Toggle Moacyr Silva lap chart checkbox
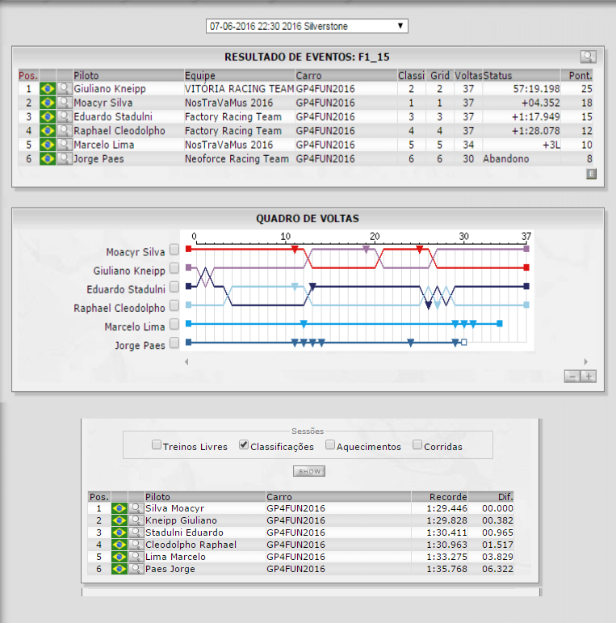Screen dimensions: 616x623 point(174,252)
